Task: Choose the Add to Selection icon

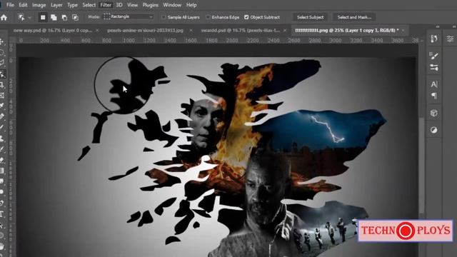Action: tap(54, 17)
